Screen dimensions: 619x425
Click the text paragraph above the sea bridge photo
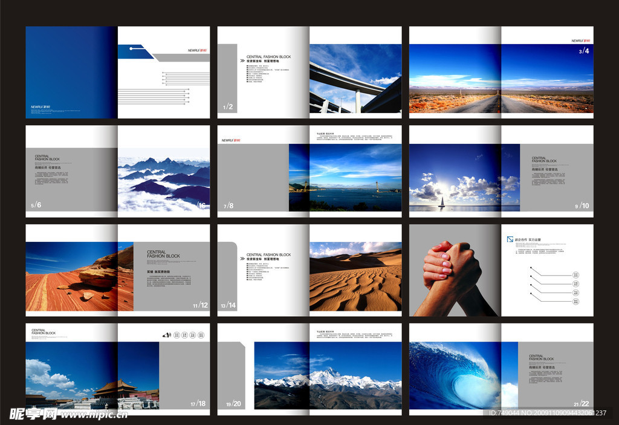[354, 138]
